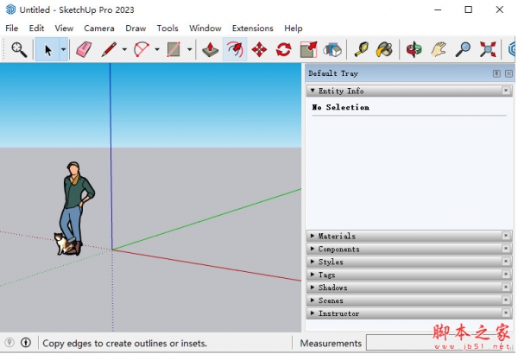Click the geolocation status bar icon

click(x=9, y=343)
